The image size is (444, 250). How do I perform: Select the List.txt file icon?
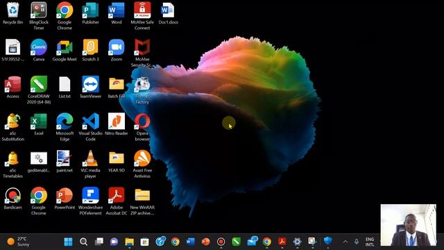[x=65, y=87]
